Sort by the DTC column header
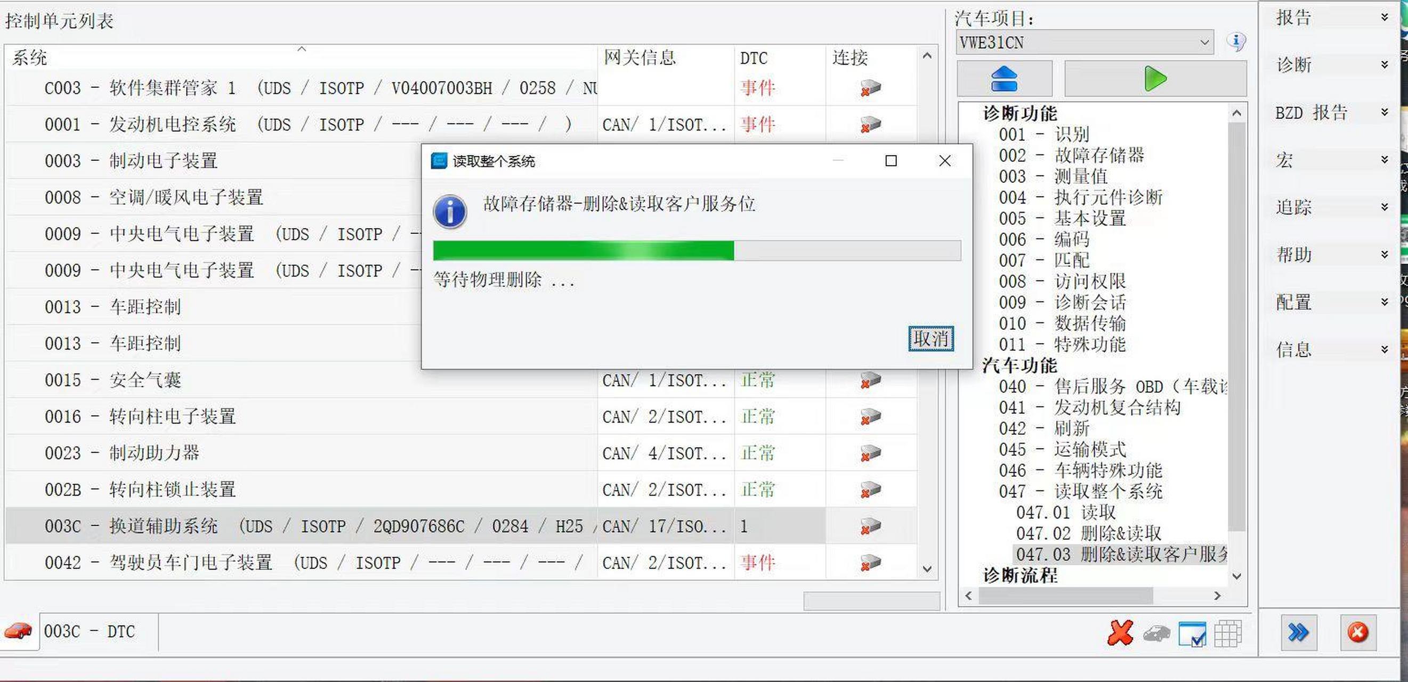1408x682 pixels. pos(780,58)
